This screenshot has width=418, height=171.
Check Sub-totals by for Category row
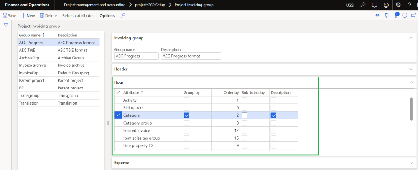pyautogui.click(x=245, y=115)
